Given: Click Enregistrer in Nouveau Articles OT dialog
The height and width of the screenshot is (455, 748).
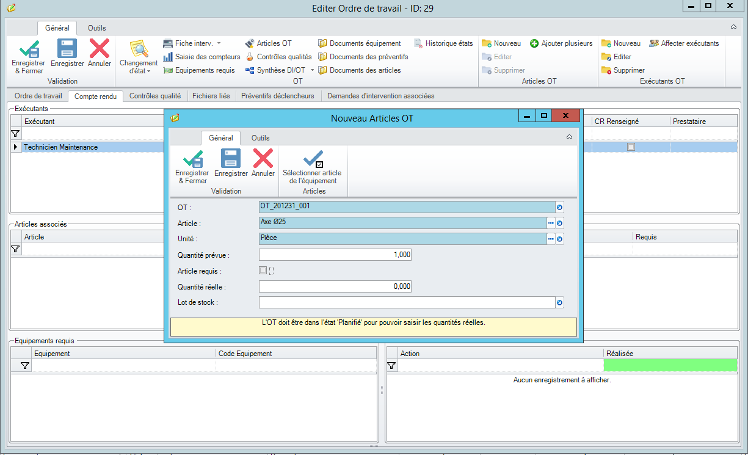Looking at the screenshot, I should (x=231, y=162).
